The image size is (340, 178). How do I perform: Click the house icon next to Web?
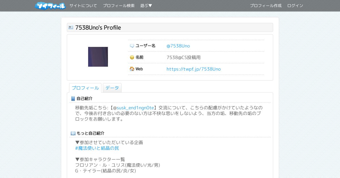(132, 69)
